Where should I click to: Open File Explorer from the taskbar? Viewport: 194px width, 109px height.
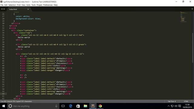85,106
